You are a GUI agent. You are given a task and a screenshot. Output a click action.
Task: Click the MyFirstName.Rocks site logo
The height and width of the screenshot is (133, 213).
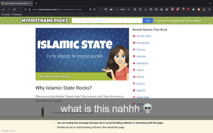44,20
